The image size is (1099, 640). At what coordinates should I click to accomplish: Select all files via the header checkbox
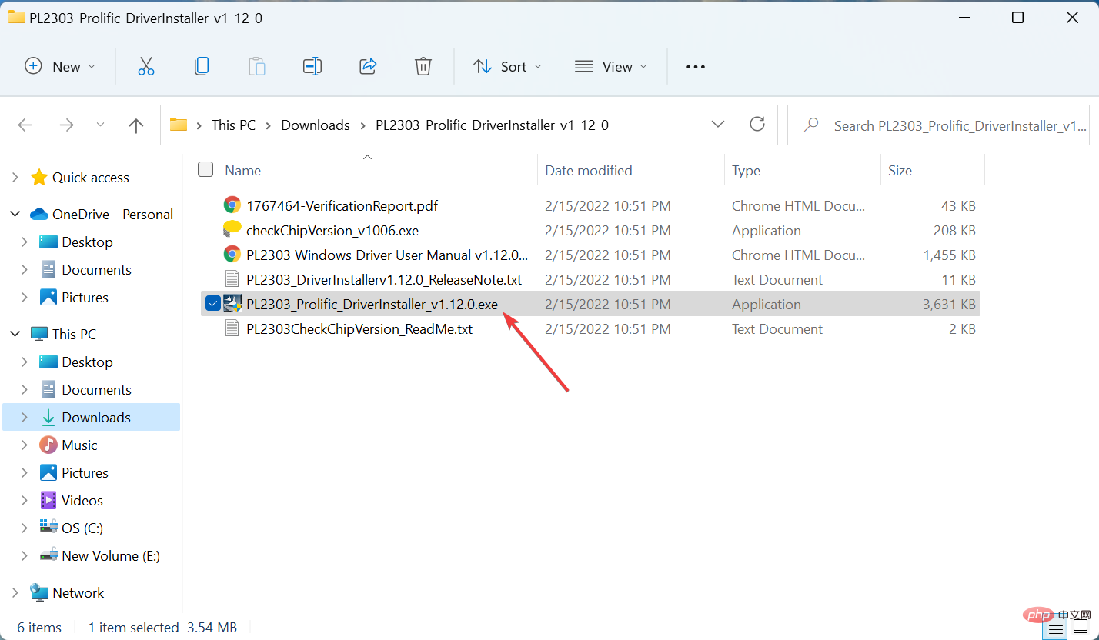click(205, 169)
